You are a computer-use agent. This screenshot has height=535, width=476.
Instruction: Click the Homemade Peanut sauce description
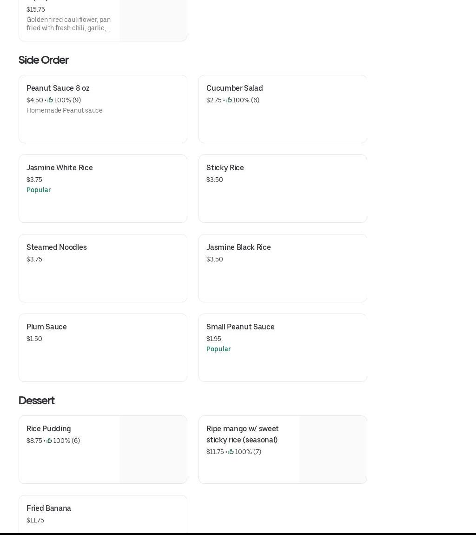point(65,110)
